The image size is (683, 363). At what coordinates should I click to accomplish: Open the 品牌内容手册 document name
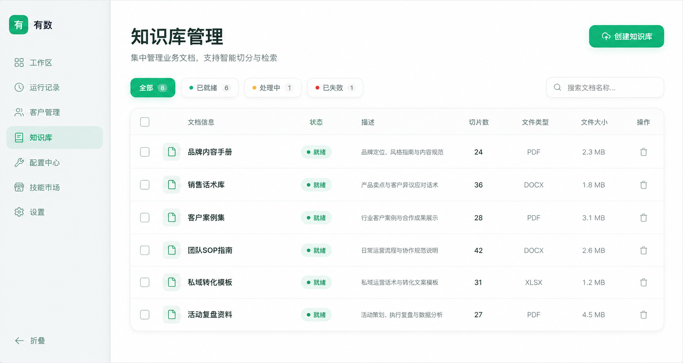point(210,152)
